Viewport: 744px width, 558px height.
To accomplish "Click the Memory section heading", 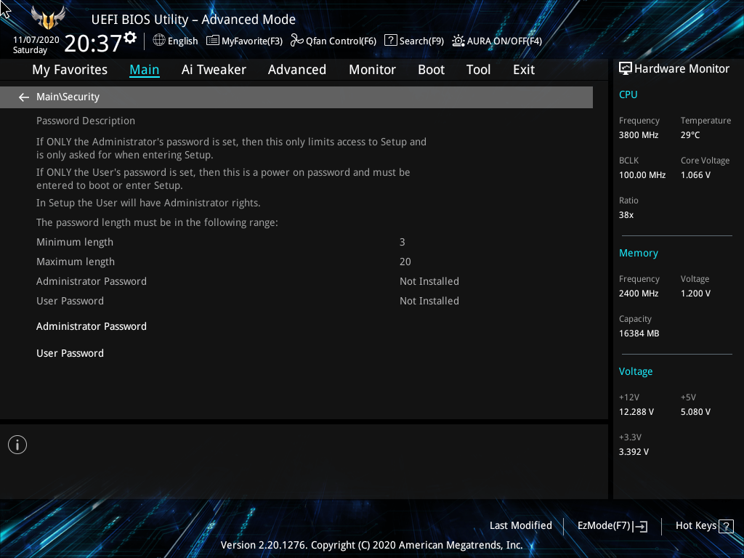I will [639, 254].
